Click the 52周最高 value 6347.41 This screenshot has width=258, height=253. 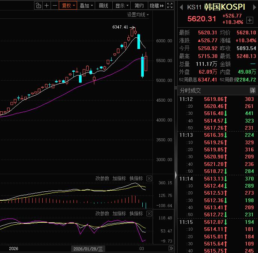pyautogui.click(x=207, y=80)
